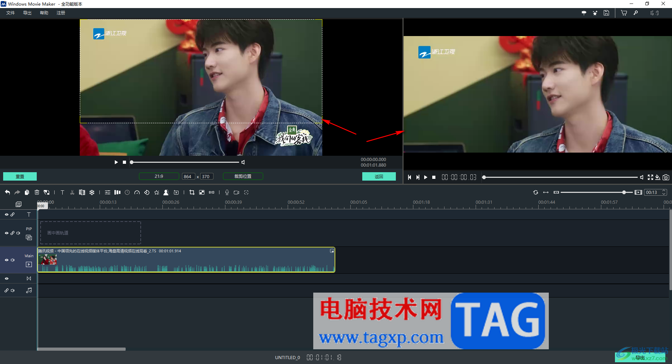The width and height of the screenshot is (672, 364).
Task: Click the music note track icon
Action: pos(29,290)
